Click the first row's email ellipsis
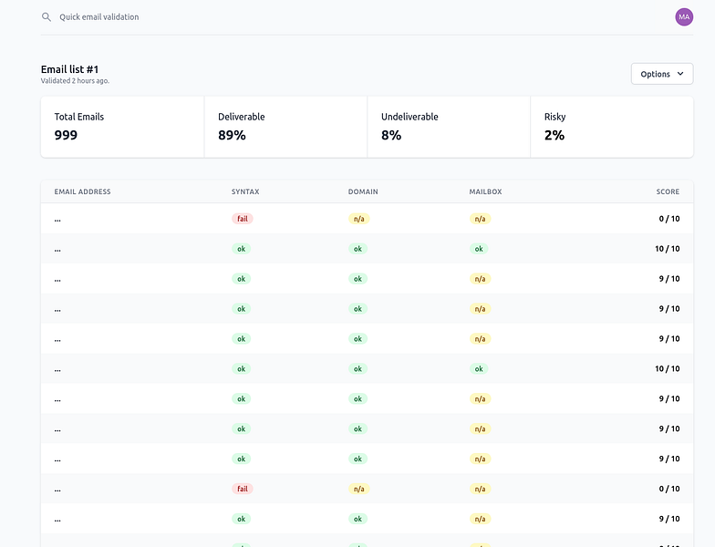Screen dimensions: 715x547 pos(57,220)
